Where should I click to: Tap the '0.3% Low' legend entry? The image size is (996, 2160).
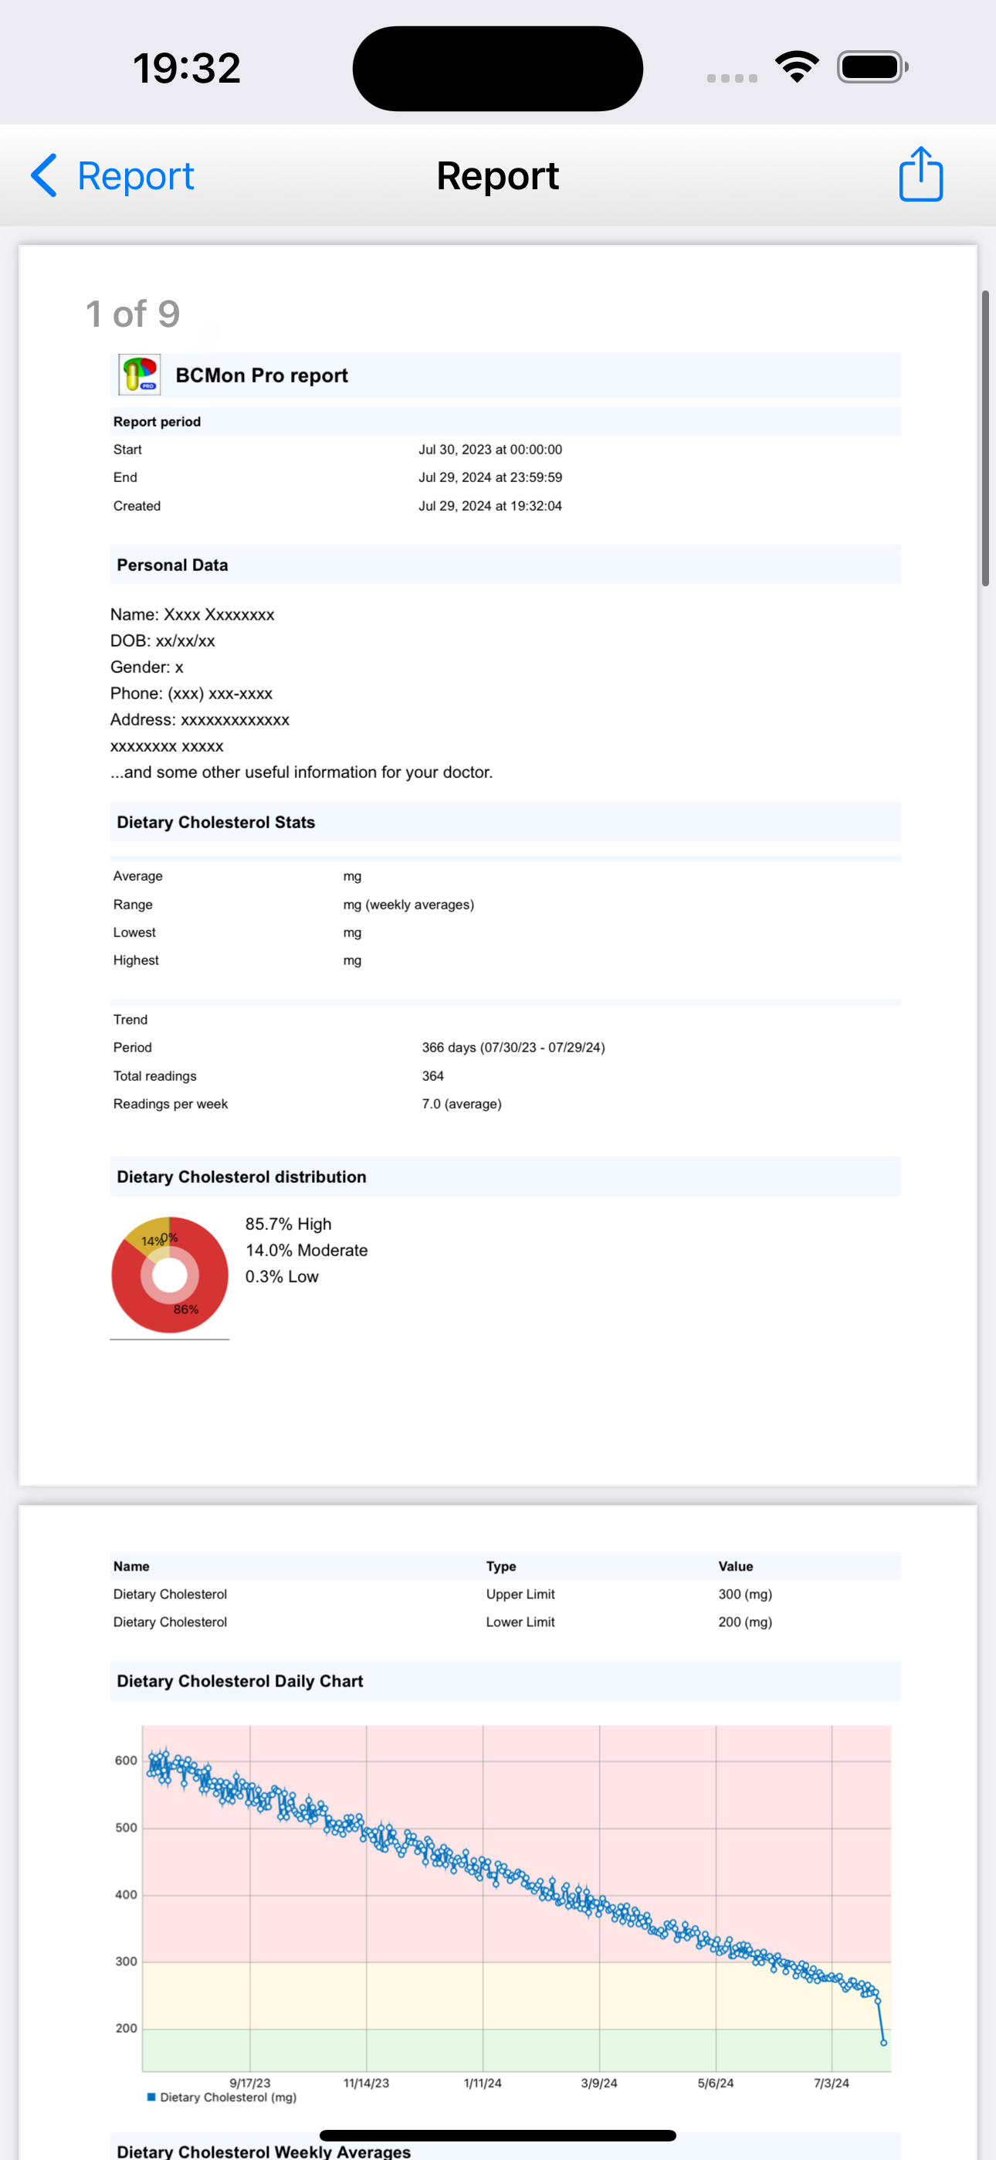[282, 1276]
